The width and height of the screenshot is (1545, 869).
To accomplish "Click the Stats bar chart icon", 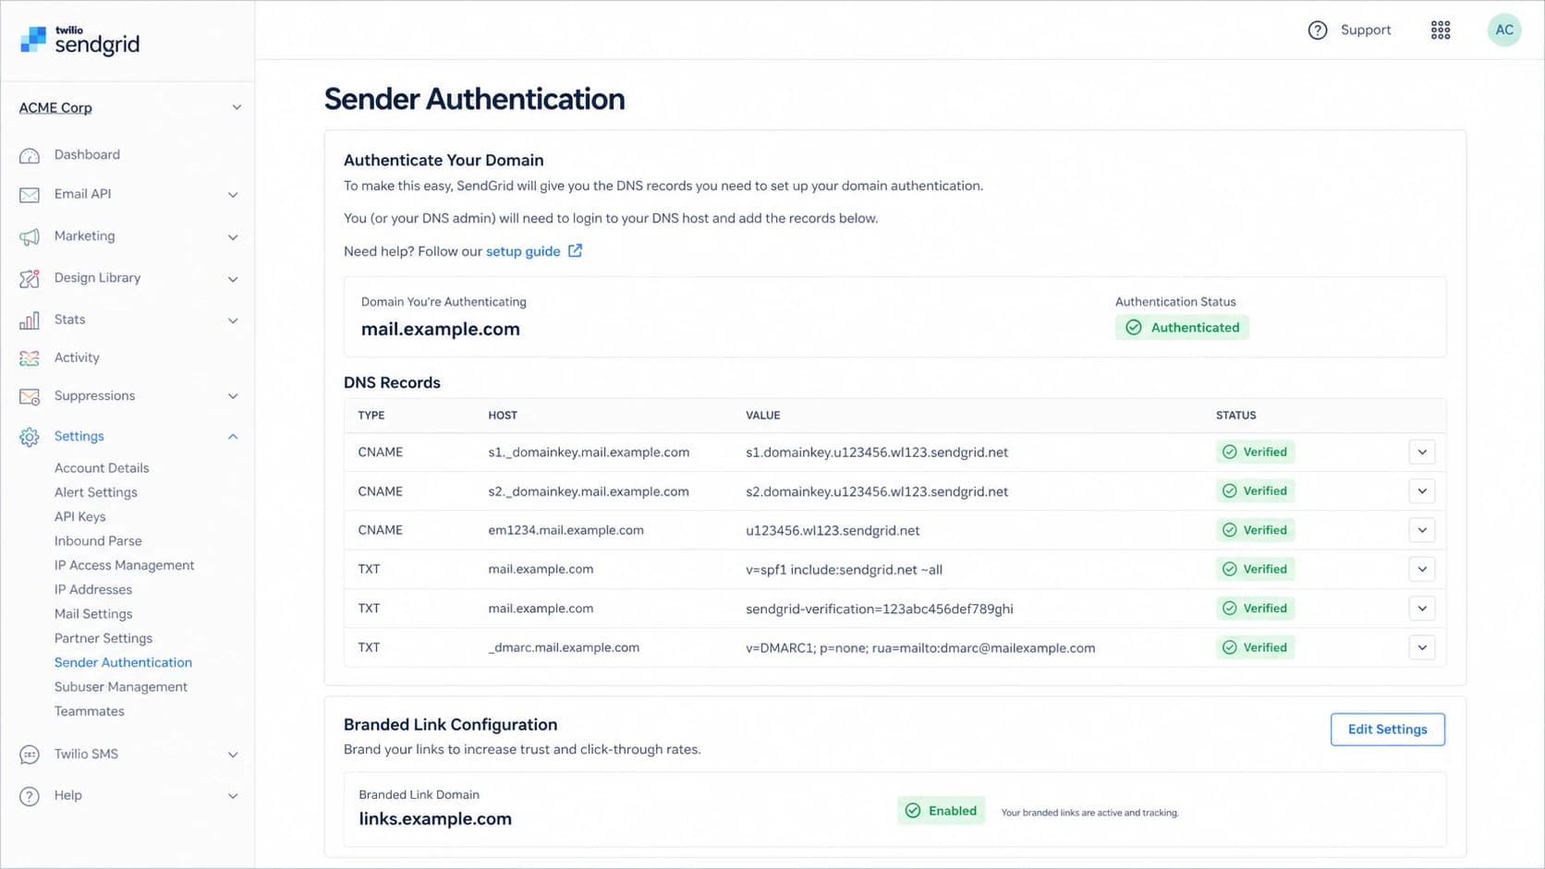I will click(30, 320).
